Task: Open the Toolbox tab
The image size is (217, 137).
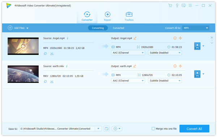Action: [129, 16]
